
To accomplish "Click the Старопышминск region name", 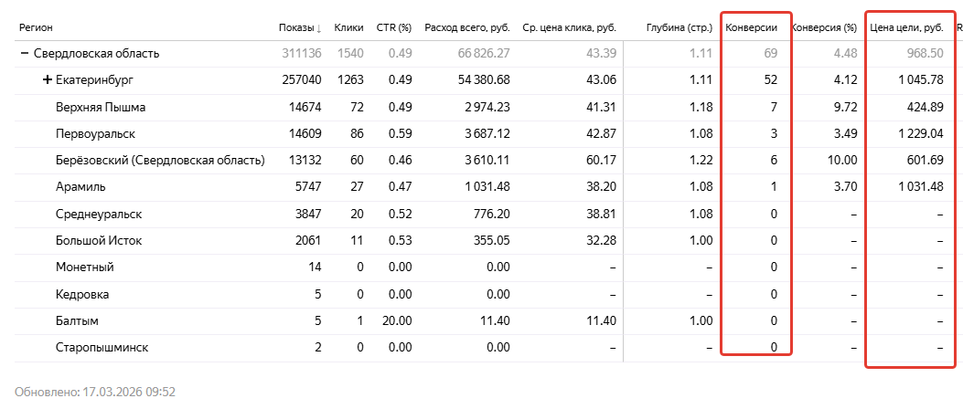I will (102, 347).
